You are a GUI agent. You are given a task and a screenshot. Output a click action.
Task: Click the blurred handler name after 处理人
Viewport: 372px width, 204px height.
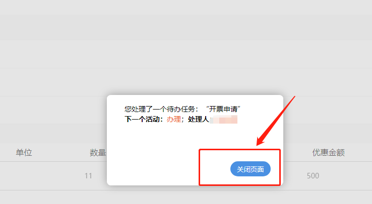tap(224, 120)
